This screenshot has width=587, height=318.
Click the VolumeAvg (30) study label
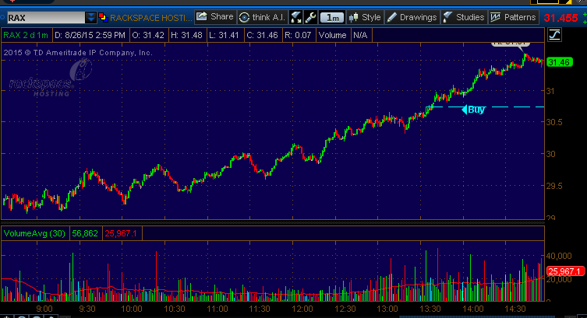pos(35,232)
